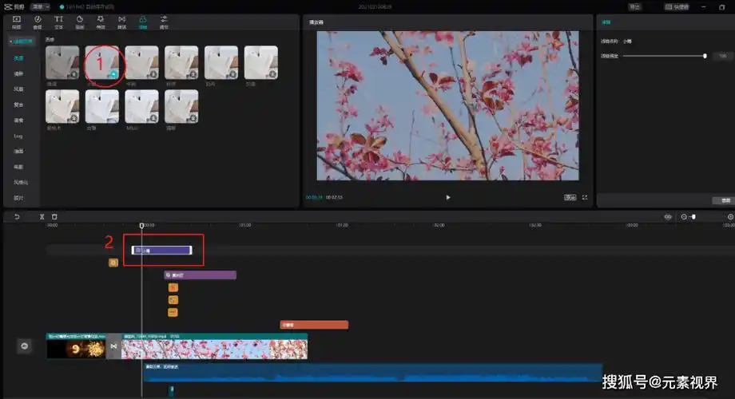Click the split clip icon in timeline toolbar

[42, 216]
